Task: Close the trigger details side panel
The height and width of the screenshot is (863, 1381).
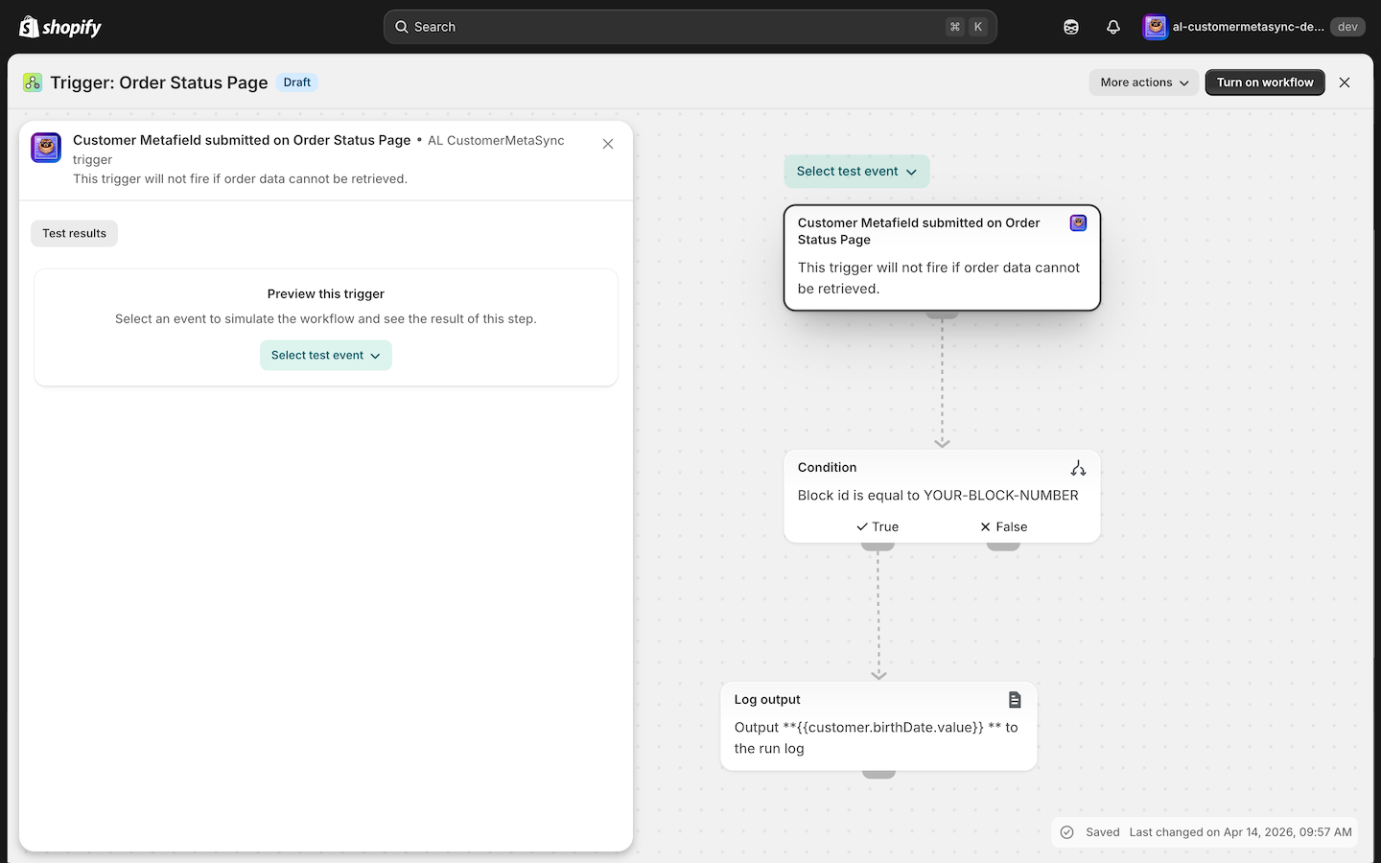Action: [x=608, y=144]
